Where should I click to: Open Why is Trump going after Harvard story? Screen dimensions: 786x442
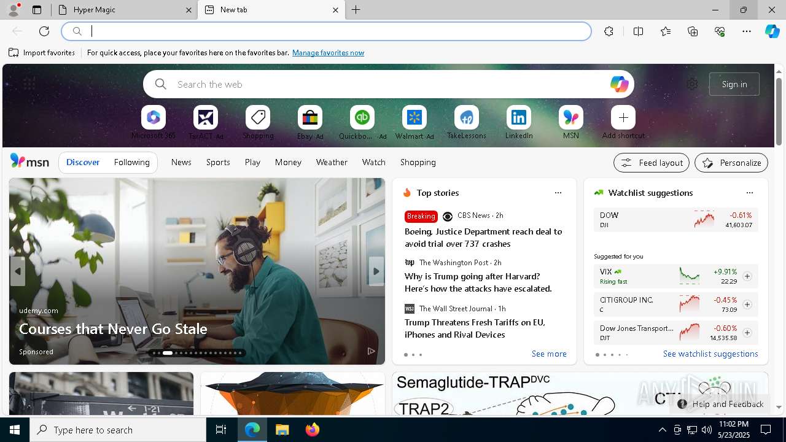(478, 282)
